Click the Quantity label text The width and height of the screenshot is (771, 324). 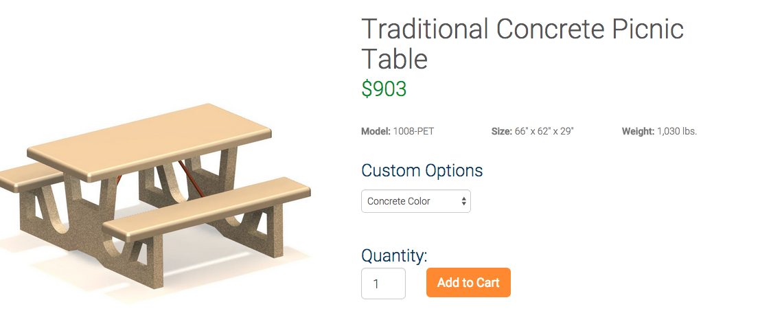click(x=394, y=255)
